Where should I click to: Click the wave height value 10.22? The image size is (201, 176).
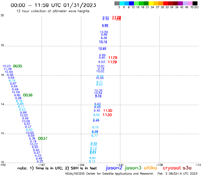pyautogui.click(x=34, y=144)
